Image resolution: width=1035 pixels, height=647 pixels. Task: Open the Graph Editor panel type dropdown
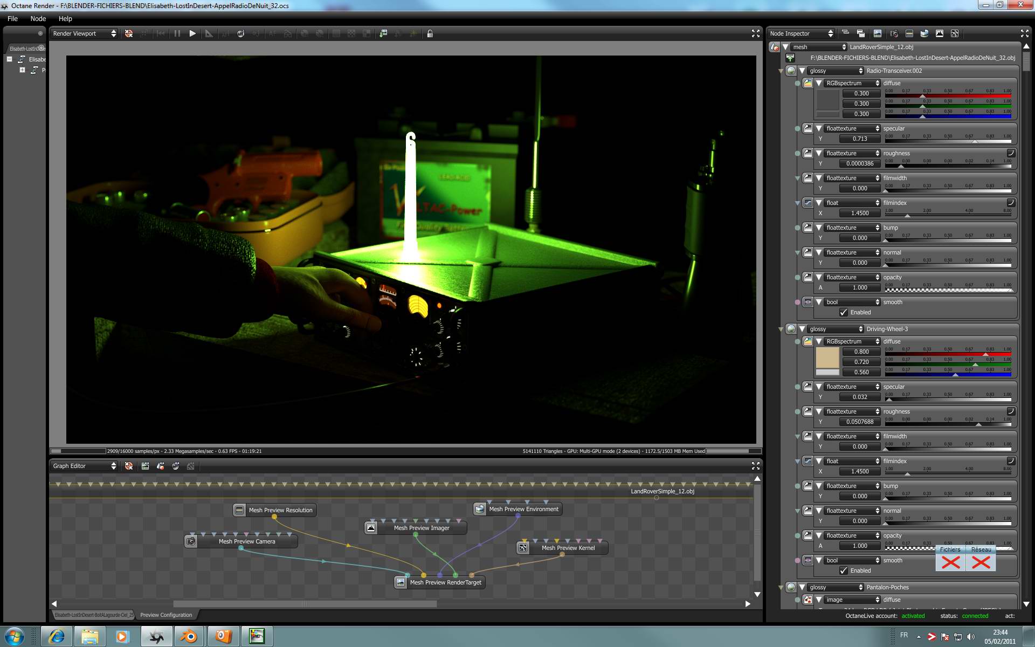coord(84,466)
